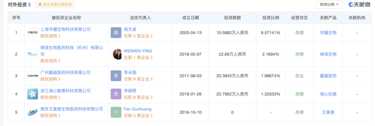Expand 股权结构 for 上海宇耀生物
The image size is (375, 126).
pos(50,36)
